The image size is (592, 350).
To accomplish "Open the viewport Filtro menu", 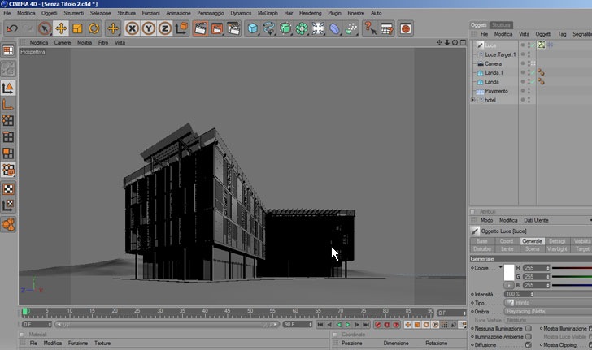I will 103,42.
